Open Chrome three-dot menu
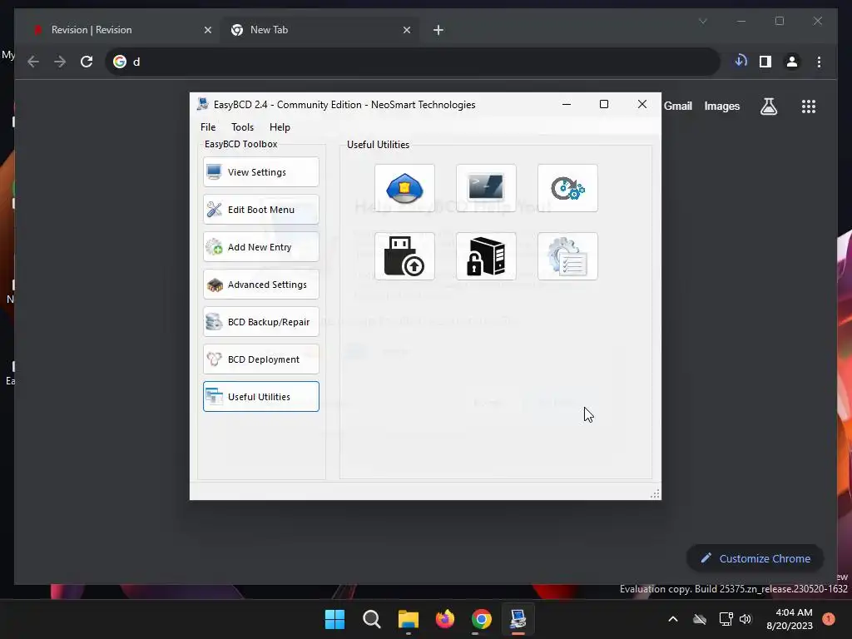The width and height of the screenshot is (852, 639). pyautogui.click(x=819, y=62)
